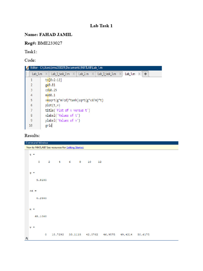Viewport: 203px width, 271px height.
Task: Open the Getting Started link
Action: (75, 147)
